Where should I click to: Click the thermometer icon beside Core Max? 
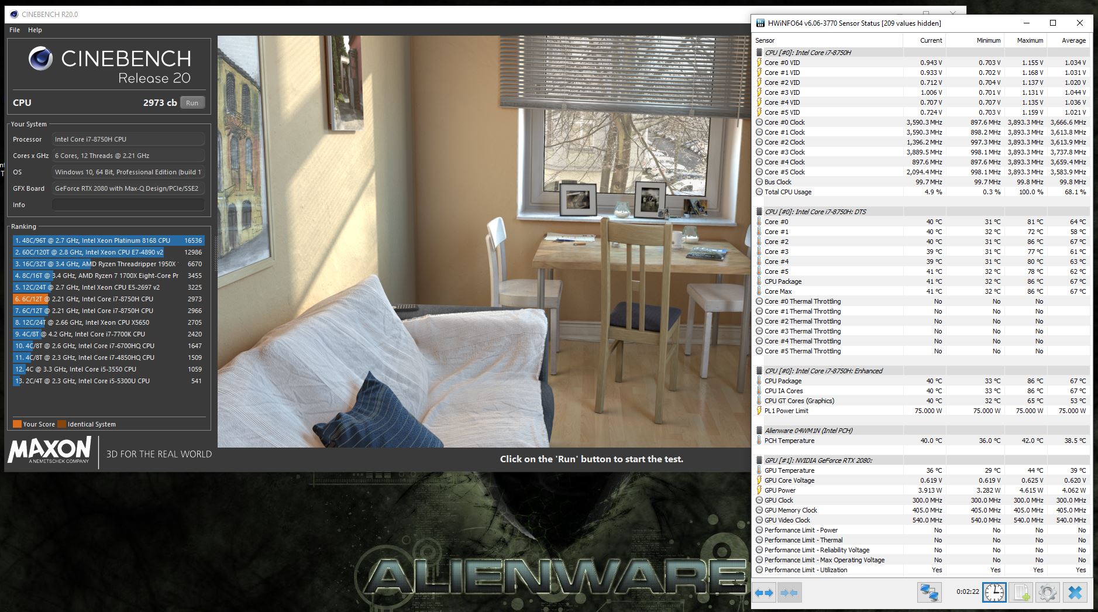coord(759,291)
